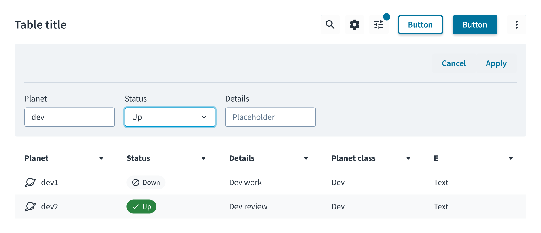The image size is (541, 233).
Task: Open the Planet class column menu arrow
Action: click(408, 158)
